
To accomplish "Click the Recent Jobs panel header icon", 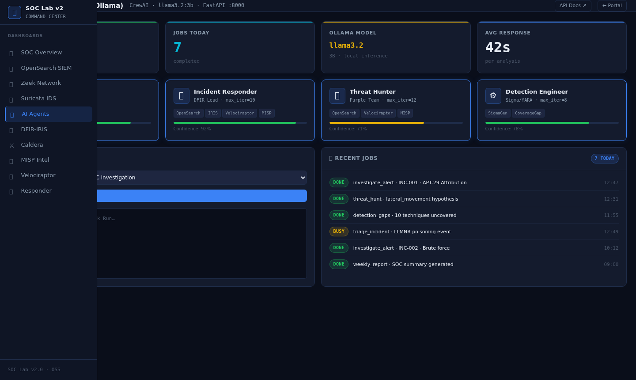I will (x=331, y=158).
